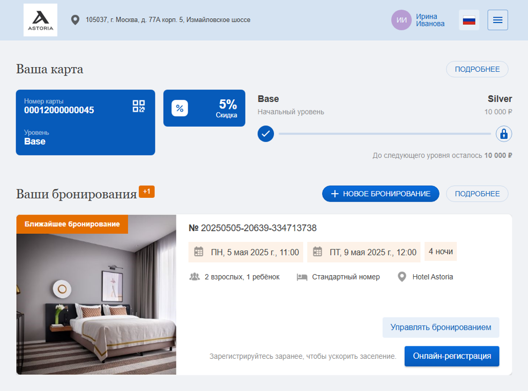528x391 pixels.
Task: Click the Стандартный номер label
Action: 346,277
